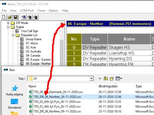Collapse the Digital tree node

click(x=8, y=27)
